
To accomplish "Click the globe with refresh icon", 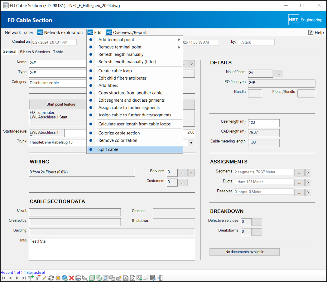I will point(65,278).
